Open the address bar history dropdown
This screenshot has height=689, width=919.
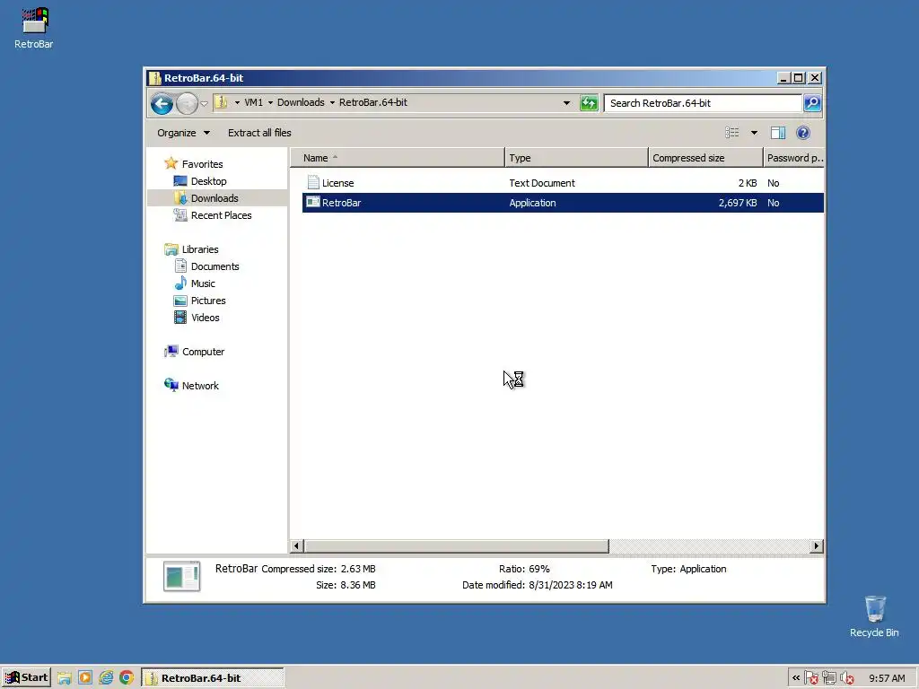click(566, 103)
